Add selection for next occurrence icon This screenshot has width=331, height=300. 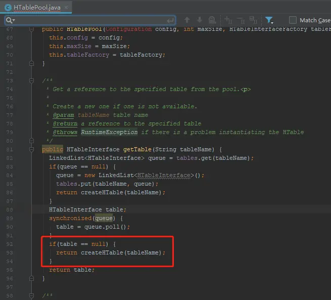228,20
